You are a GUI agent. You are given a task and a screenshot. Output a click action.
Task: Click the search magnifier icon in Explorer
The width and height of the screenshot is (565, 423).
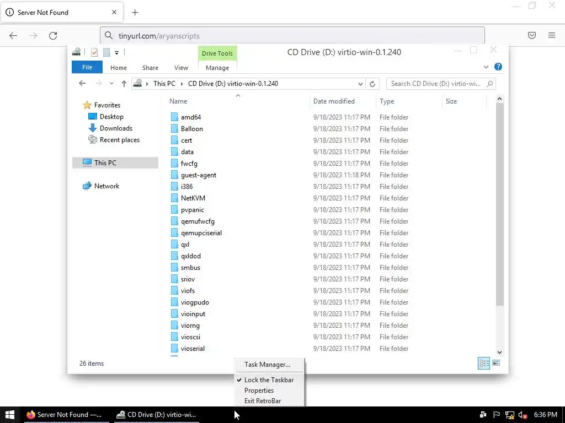tap(490, 84)
